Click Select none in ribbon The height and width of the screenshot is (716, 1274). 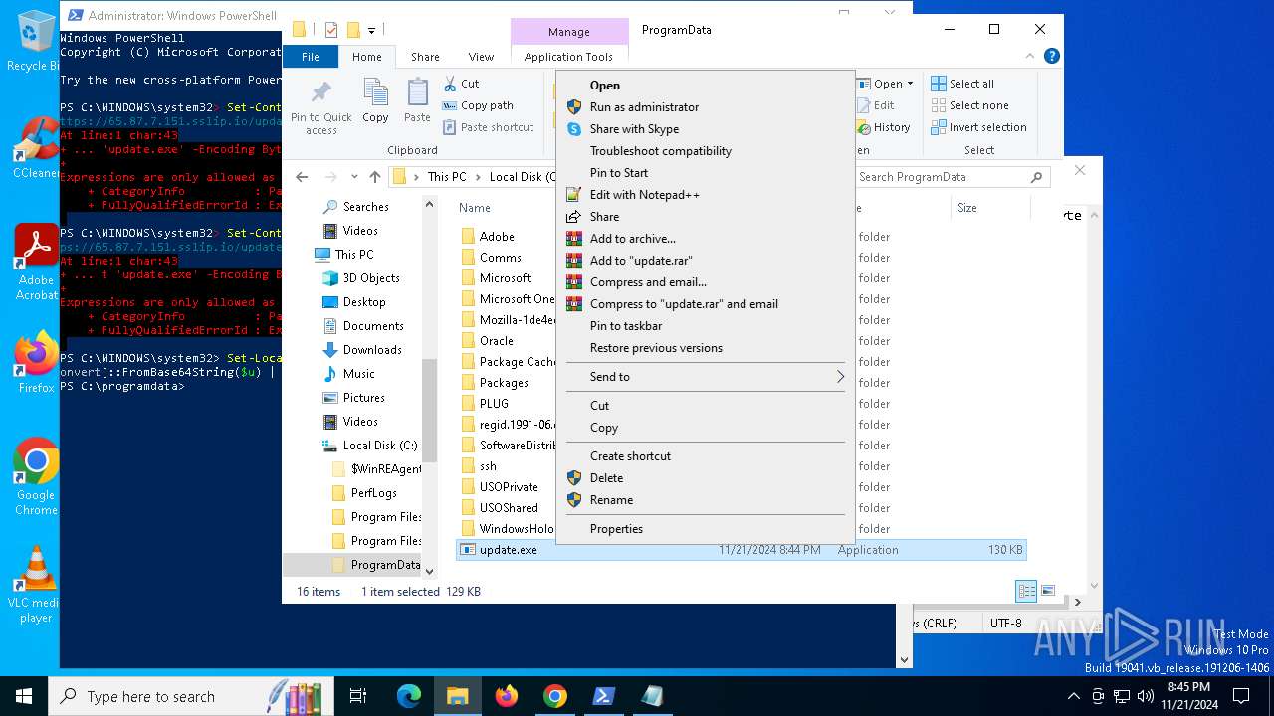pyautogui.click(x=969, y=105)
